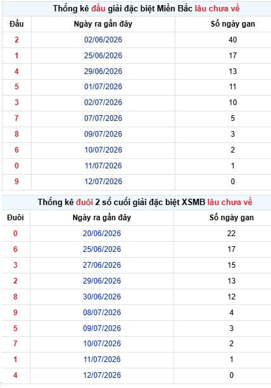Click the gan value 22 in the đuôi table
Viewport: 271px width, 388px height.
(231, 233)
